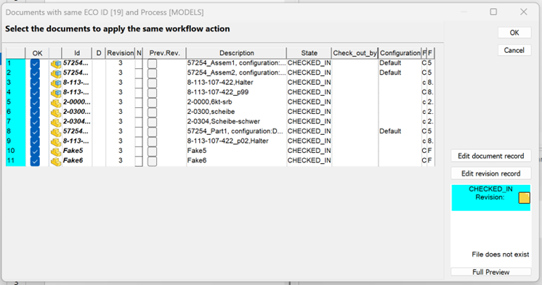Open Edit revision record
The width and height of the screenshot is (542, 285).
coord(491,173)
